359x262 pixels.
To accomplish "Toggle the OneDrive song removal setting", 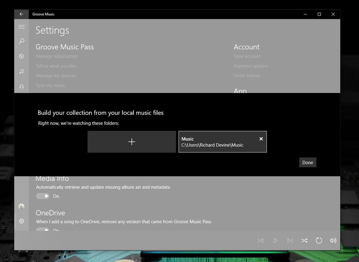I will (x=42, y=230).
